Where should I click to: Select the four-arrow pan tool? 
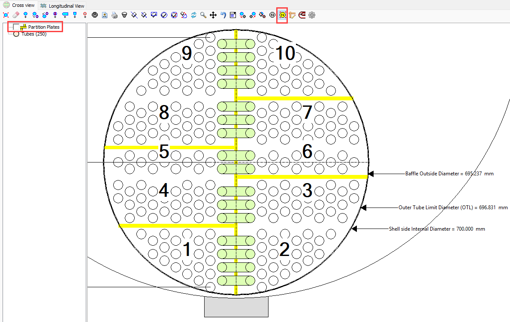click(213, 15)
